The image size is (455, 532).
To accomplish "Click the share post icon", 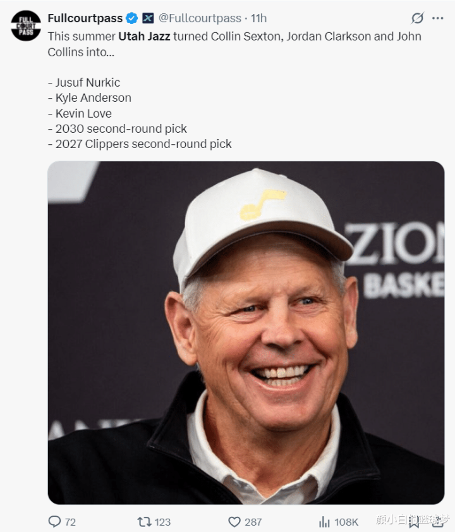I will coord(437,521).
